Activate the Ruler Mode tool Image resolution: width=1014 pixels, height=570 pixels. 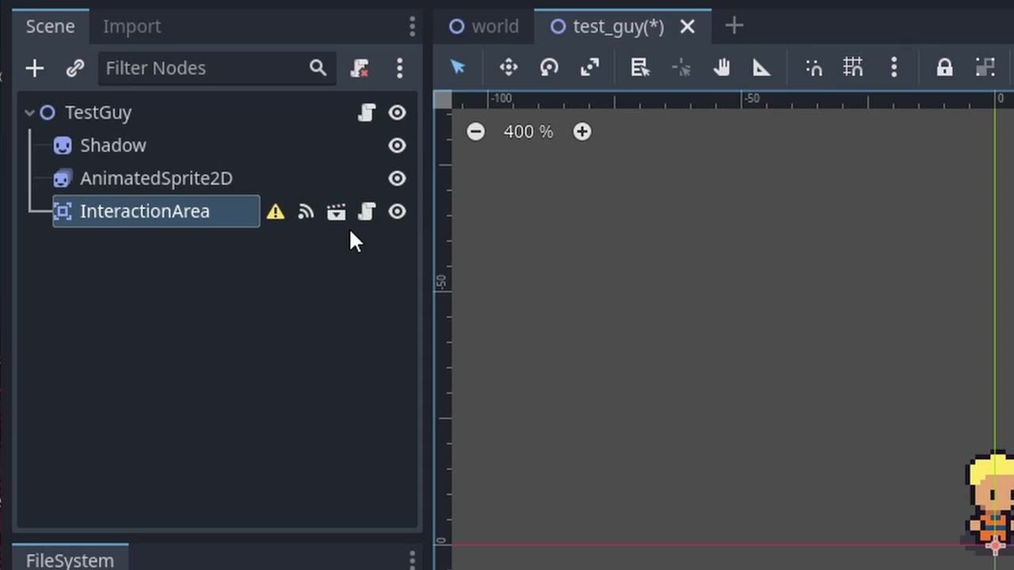point(761,67)
